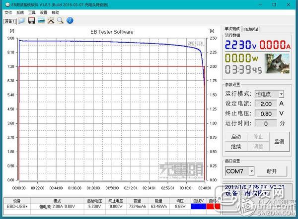Click the blue 曲线V color swatch
This screenshot has height=219, width=298.
[198, 206]
